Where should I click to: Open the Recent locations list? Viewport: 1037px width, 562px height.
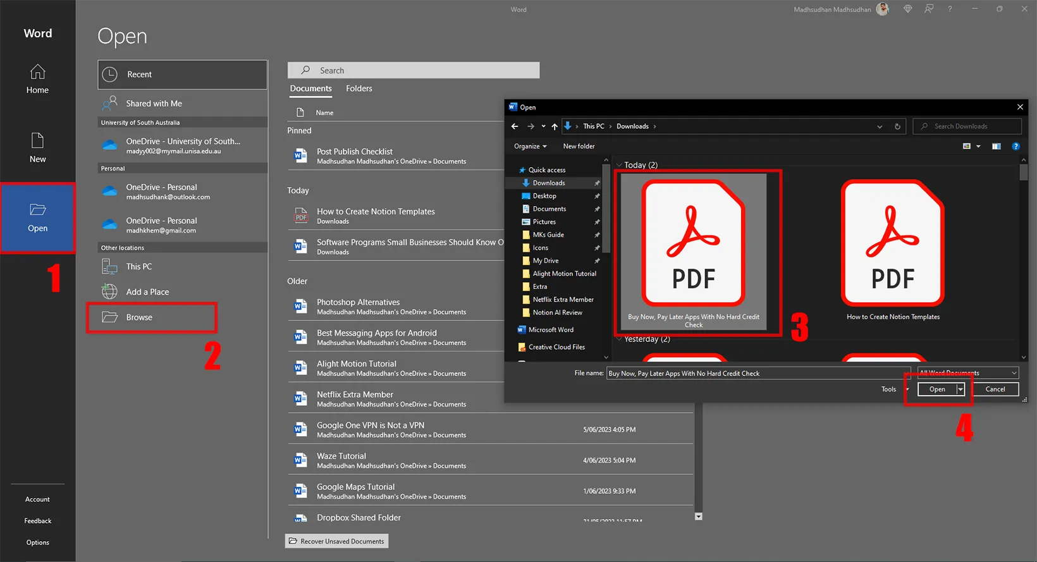tap(183, 75)
